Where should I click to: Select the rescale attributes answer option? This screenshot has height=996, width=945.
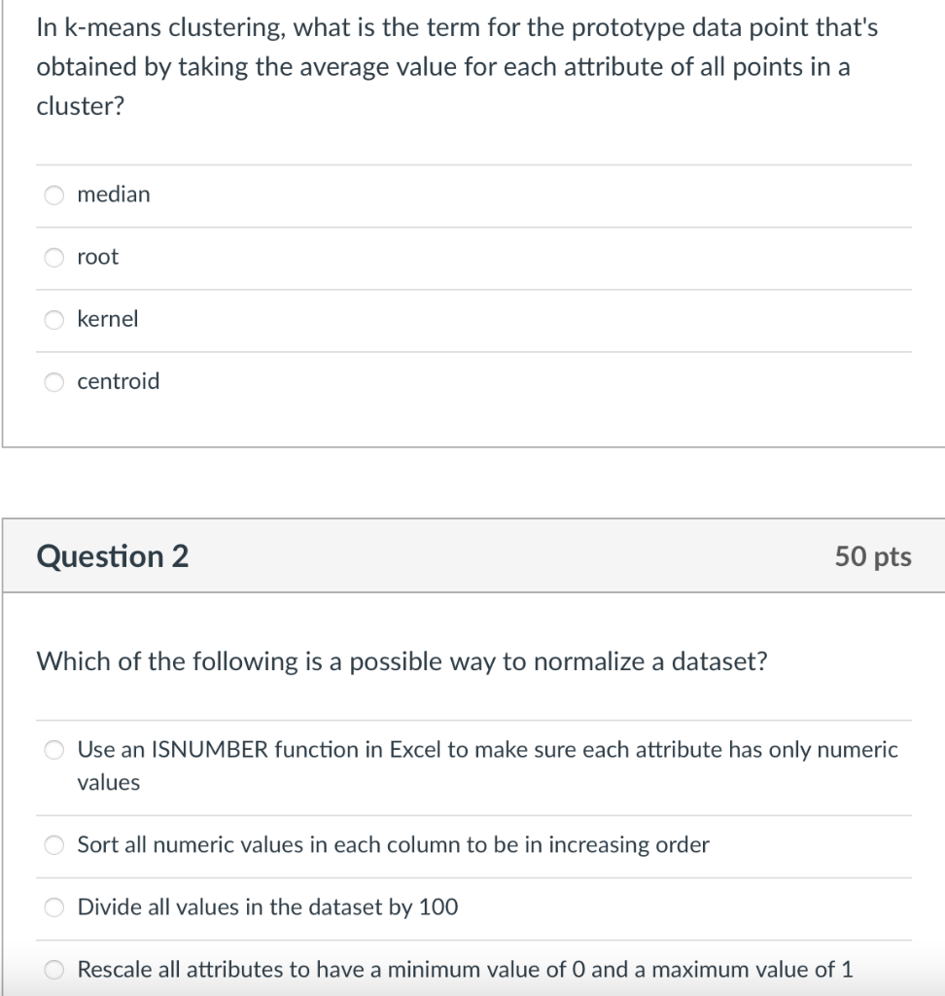pyautogui.click(x=54, y=969)
